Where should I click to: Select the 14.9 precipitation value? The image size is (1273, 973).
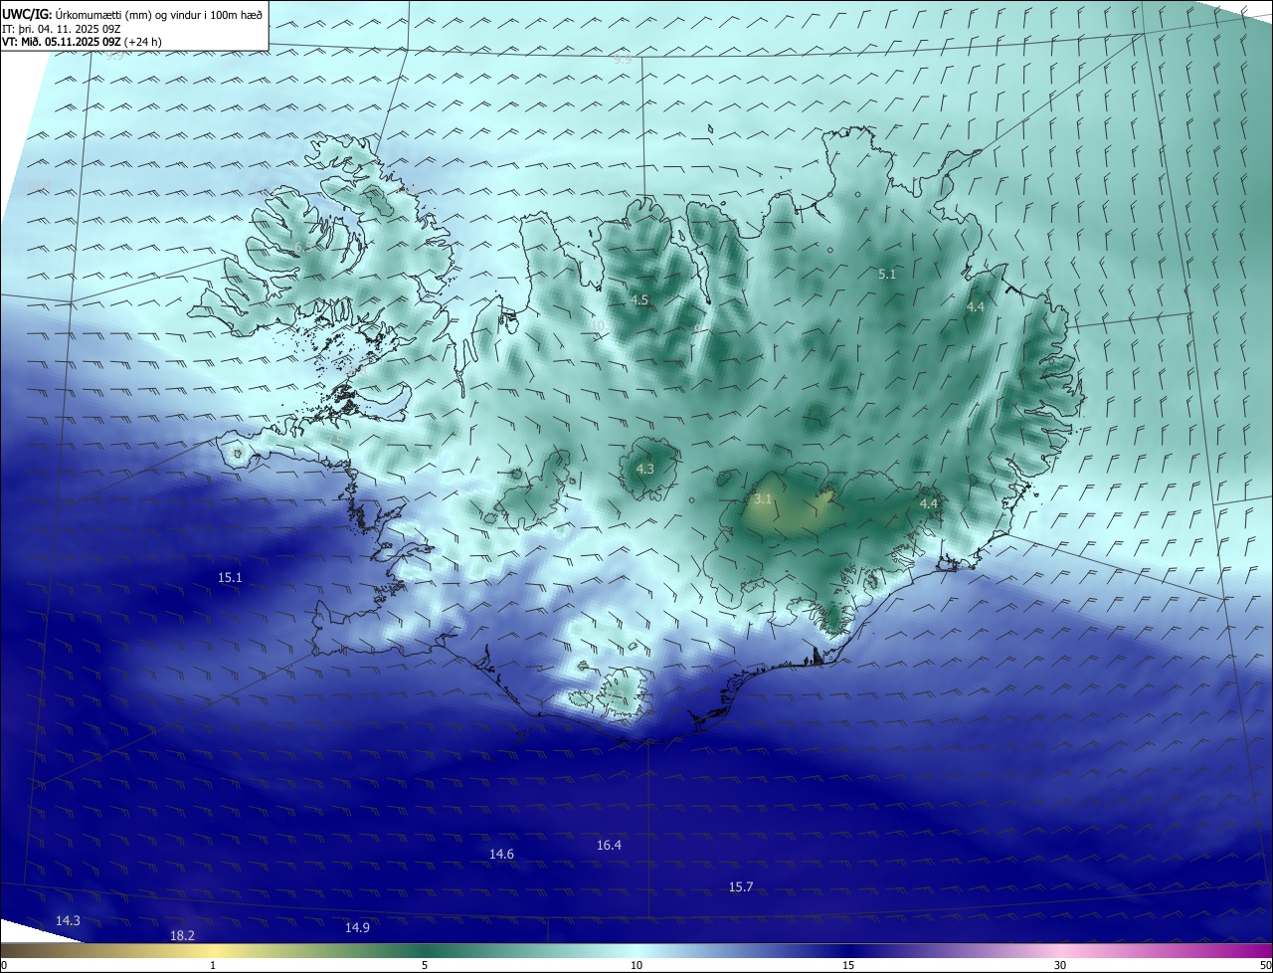(x=357, y=927)
